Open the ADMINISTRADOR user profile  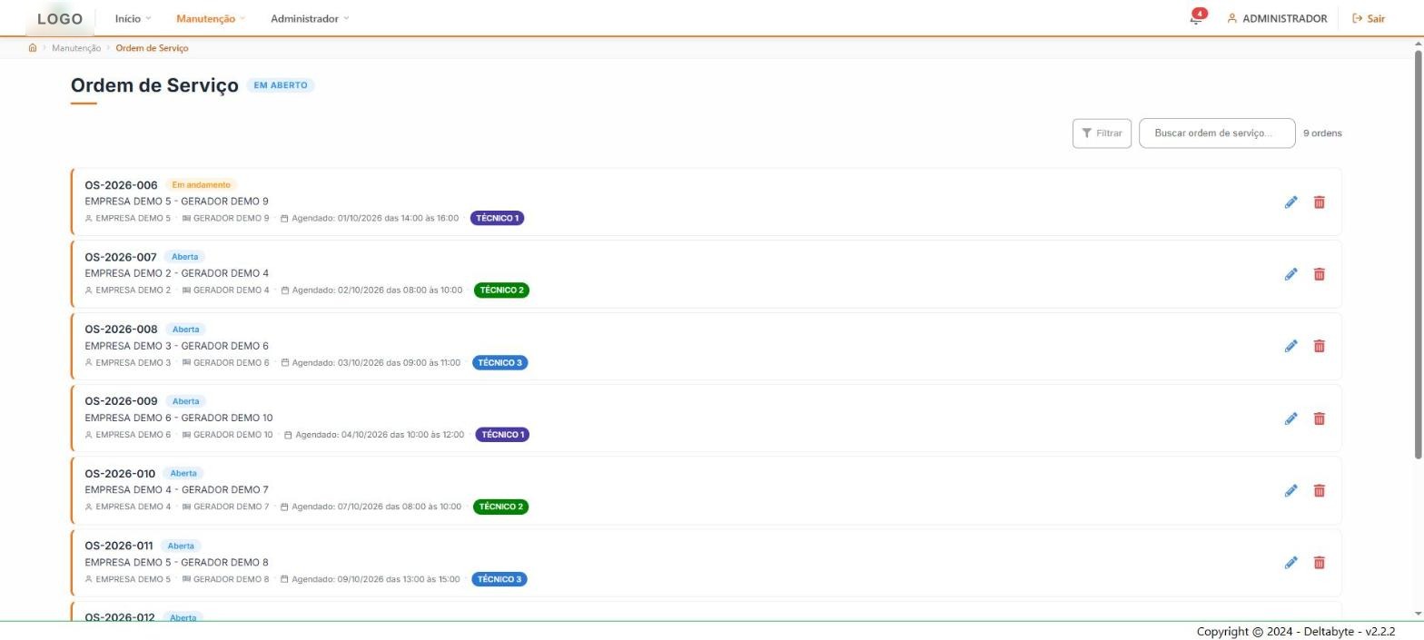1277,18
